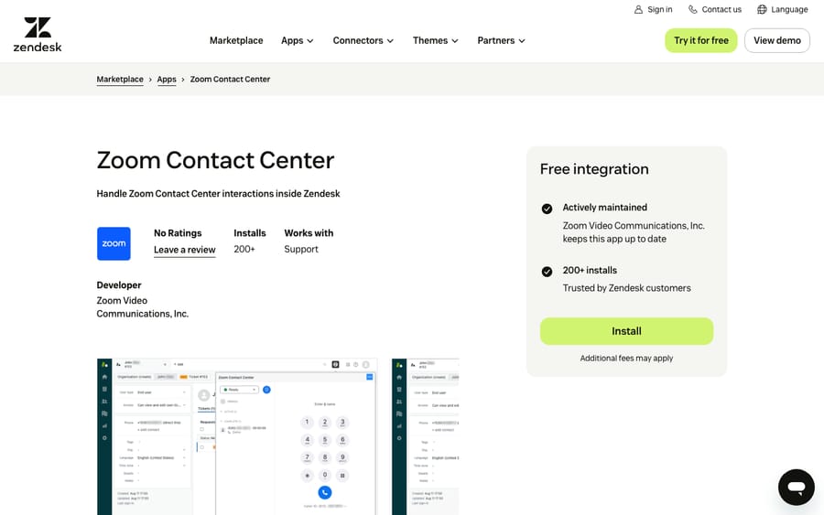Open the first app screenshot thumbnail

pos(237,436)
